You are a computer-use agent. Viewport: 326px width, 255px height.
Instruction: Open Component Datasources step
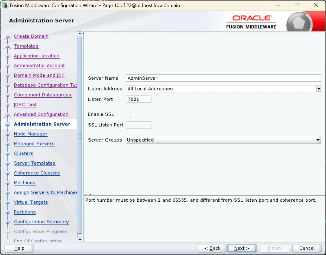click(x=43, y=95)
